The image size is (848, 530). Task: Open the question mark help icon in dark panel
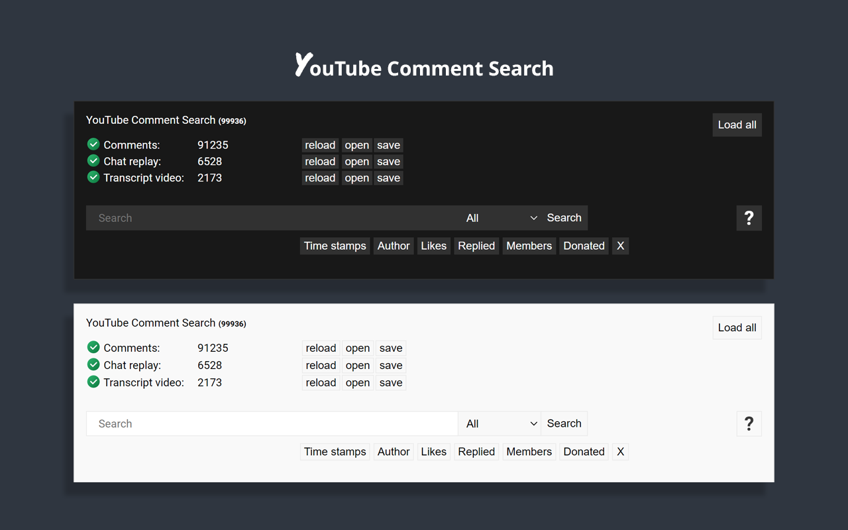[x=749, y=217]
